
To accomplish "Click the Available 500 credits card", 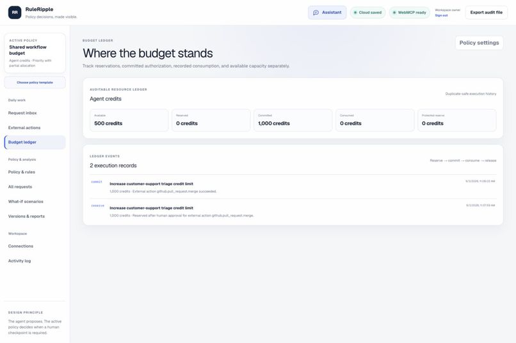I will (129, 120).
